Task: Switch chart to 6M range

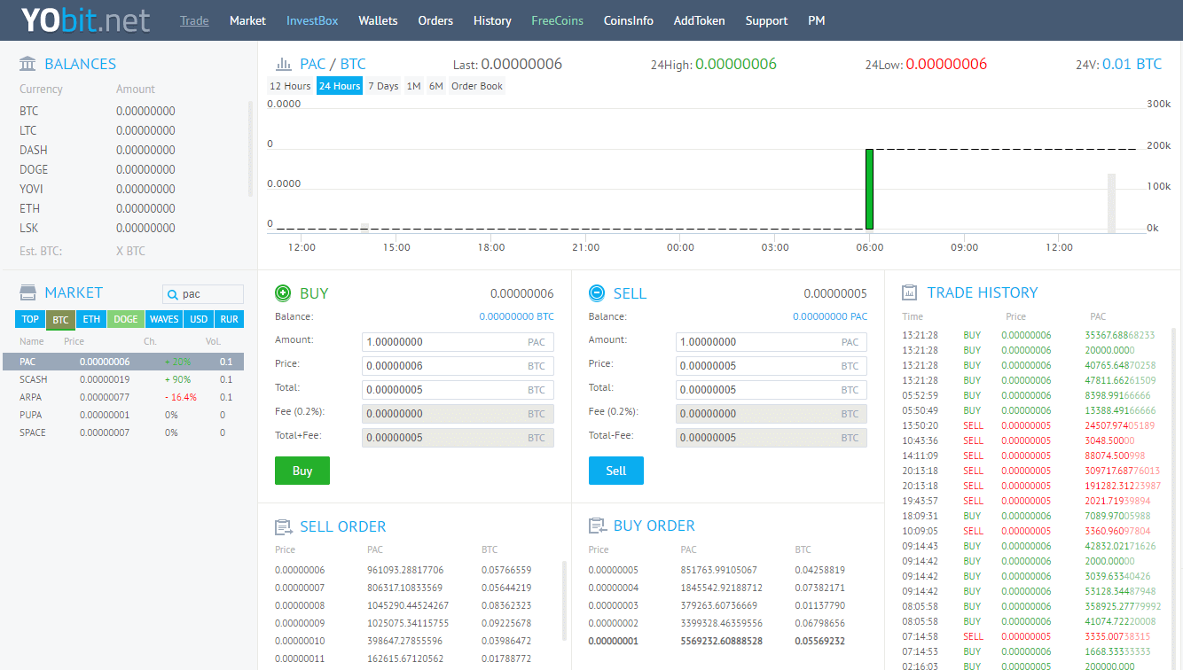Action: pyautogui.click(x=436, y=86)
